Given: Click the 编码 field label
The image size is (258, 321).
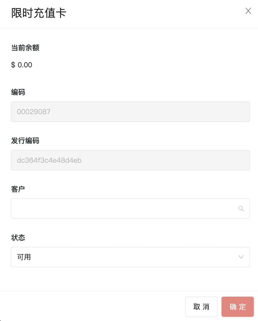Looking at the screenshot, I should 18,92.
